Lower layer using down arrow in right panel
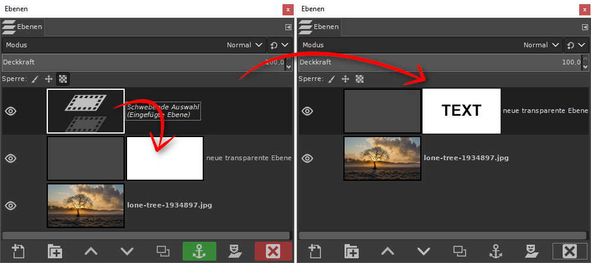This screenshot has width=591, height=263. tap(423, 251)
